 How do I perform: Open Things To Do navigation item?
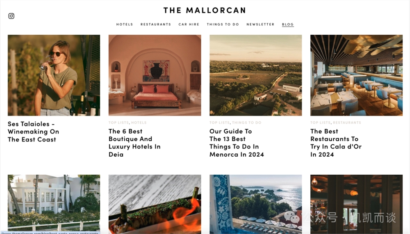223,24
